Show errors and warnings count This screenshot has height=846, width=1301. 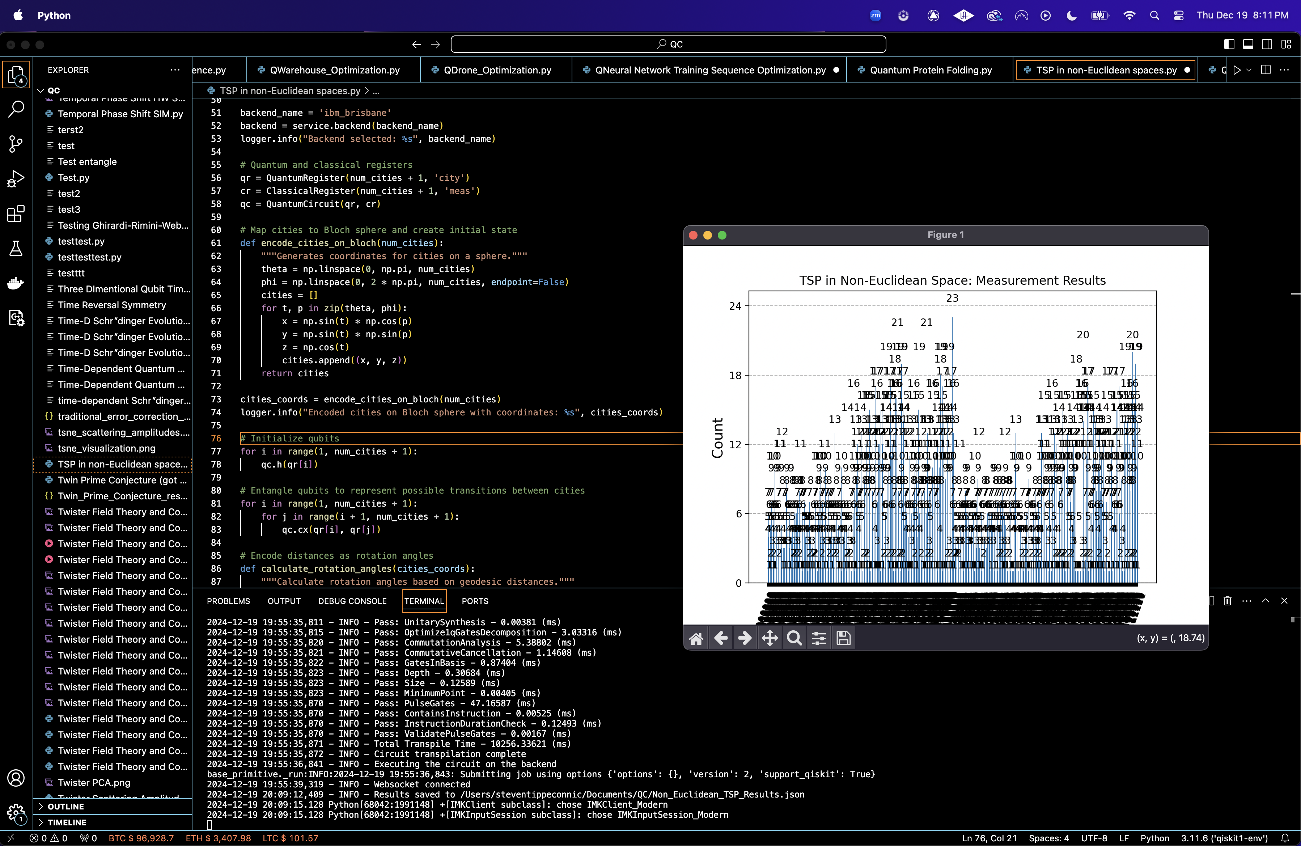click(48, 838)
